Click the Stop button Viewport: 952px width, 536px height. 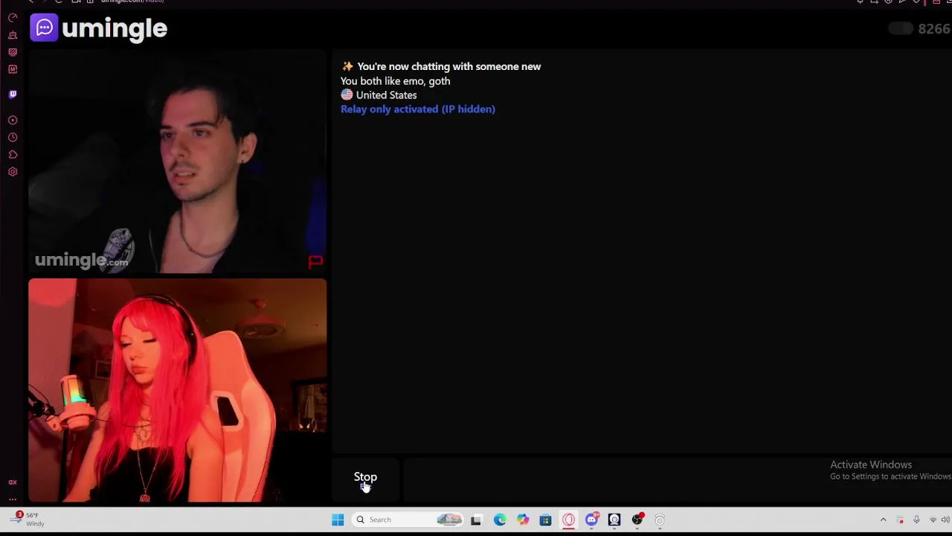[365, 477]
